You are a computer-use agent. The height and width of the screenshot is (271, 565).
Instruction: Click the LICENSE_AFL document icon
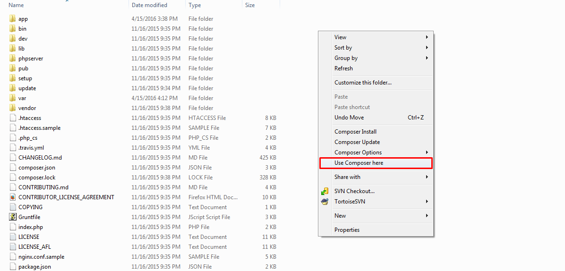click(13, 247)
